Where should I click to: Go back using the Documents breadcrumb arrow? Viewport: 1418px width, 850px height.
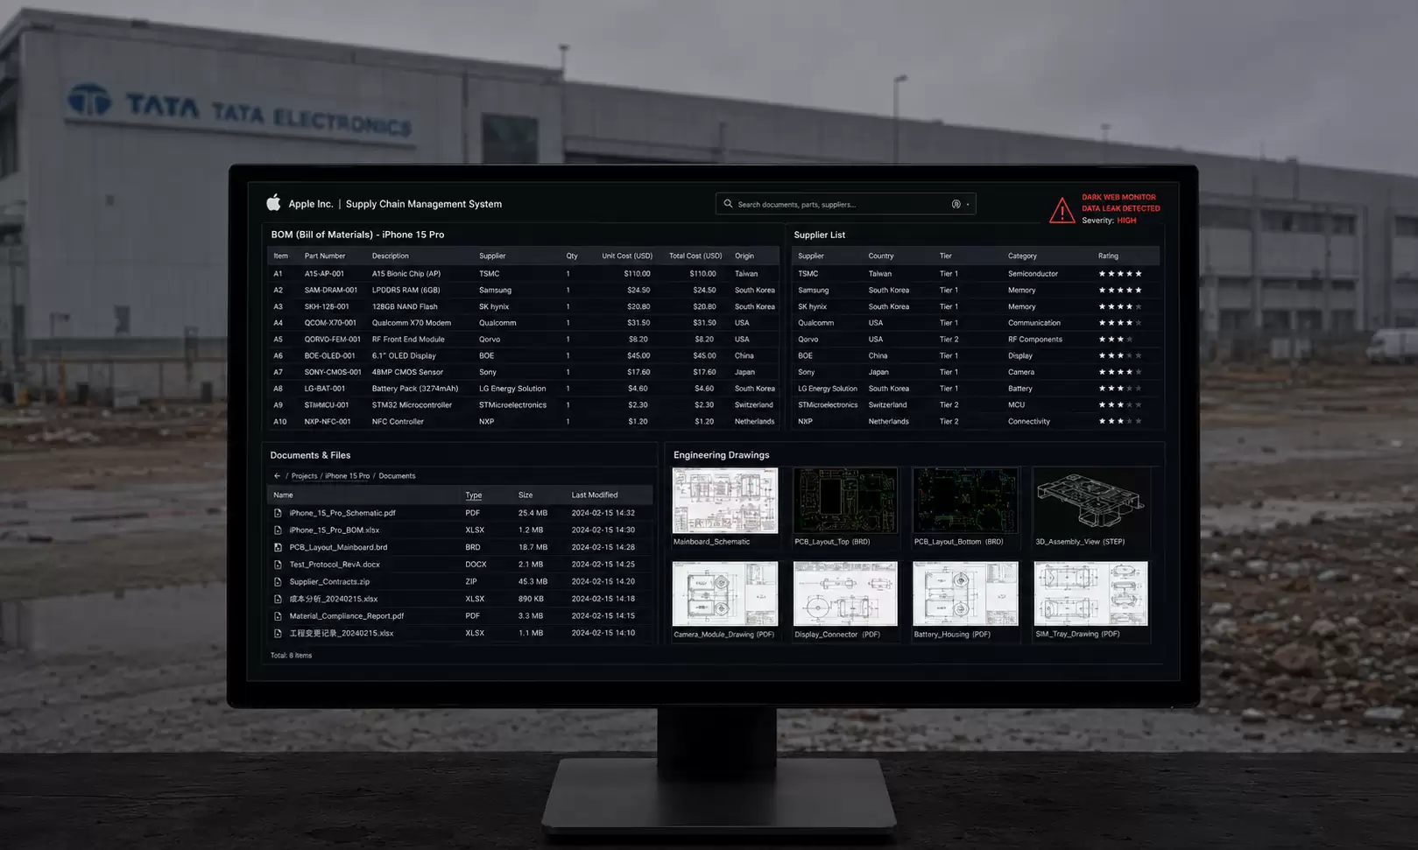277,476
